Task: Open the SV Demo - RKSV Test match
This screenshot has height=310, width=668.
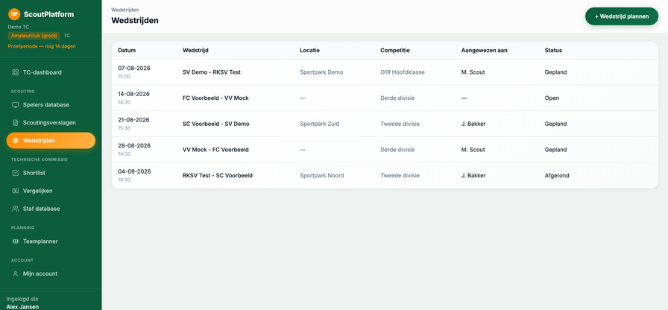Action: click(x=211, y=72)
